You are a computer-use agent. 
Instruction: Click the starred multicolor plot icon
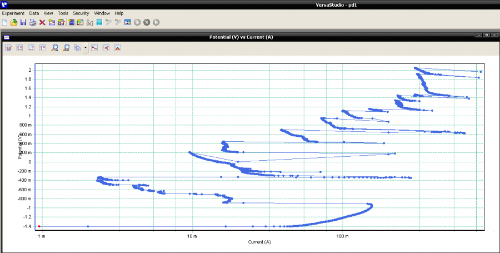pos(80,22)
